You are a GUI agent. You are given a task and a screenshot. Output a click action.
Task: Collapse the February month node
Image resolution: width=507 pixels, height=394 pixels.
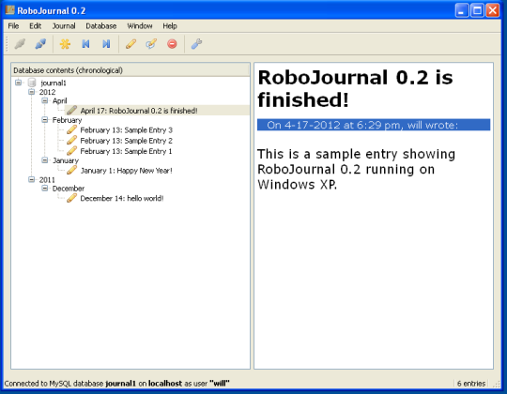(x=45, y=120)
